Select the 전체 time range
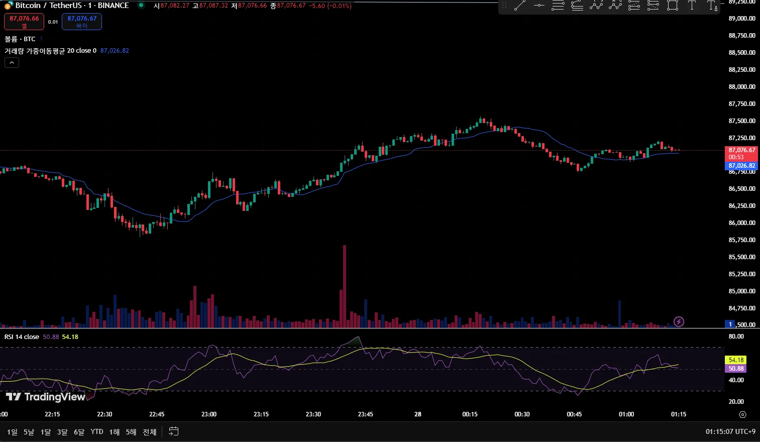 tap(150, 432)
